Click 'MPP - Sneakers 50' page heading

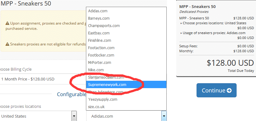26,3
